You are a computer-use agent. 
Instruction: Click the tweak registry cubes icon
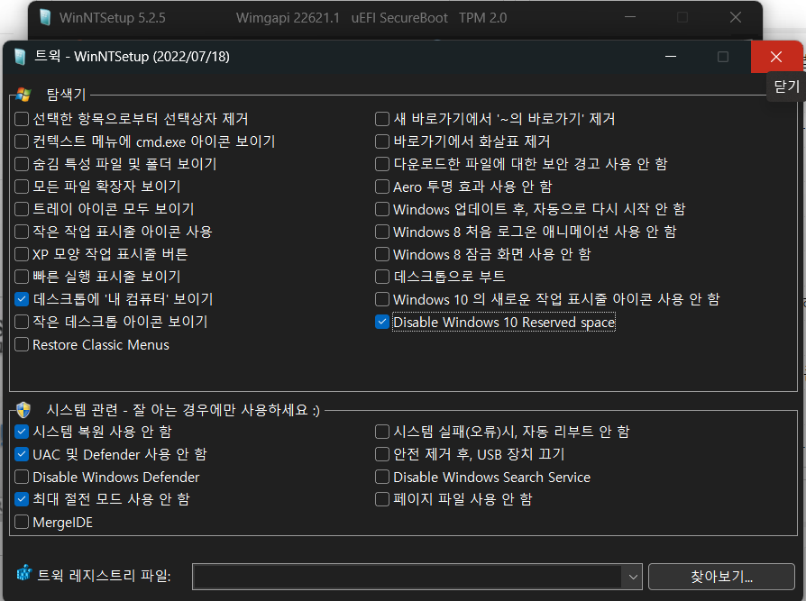[23, 573]
